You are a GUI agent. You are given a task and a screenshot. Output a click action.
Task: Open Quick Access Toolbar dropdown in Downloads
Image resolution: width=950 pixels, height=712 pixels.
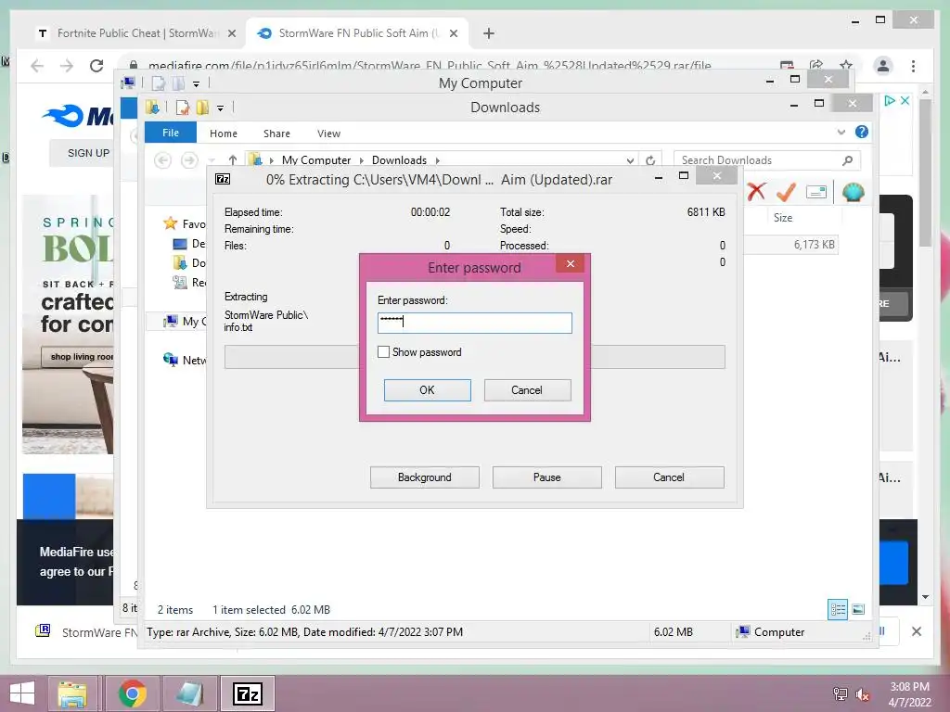point(221,108)
